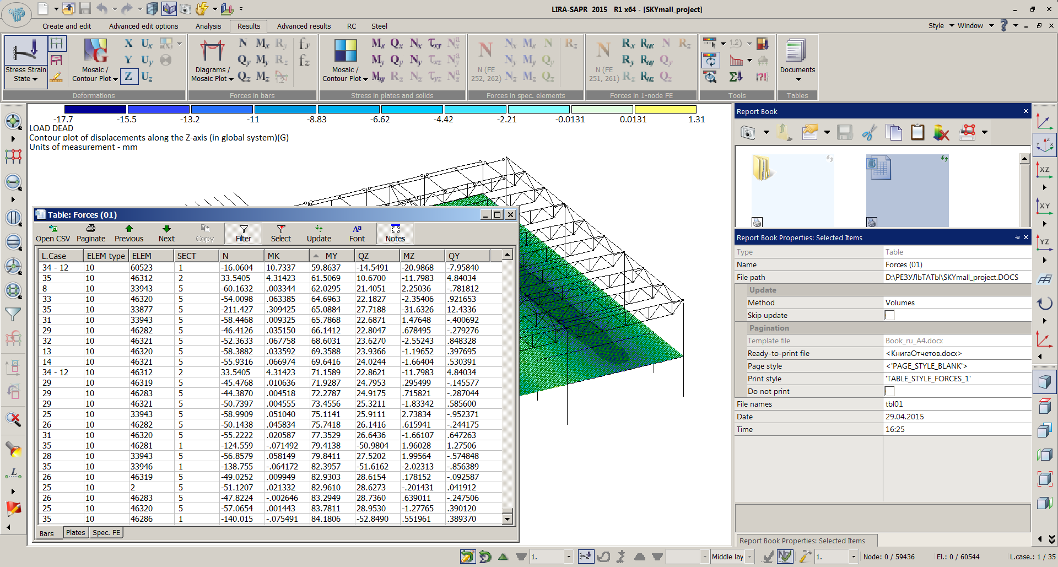
Task: Toggle the Skip update checkbox
Action: click(x=889, y=315)
